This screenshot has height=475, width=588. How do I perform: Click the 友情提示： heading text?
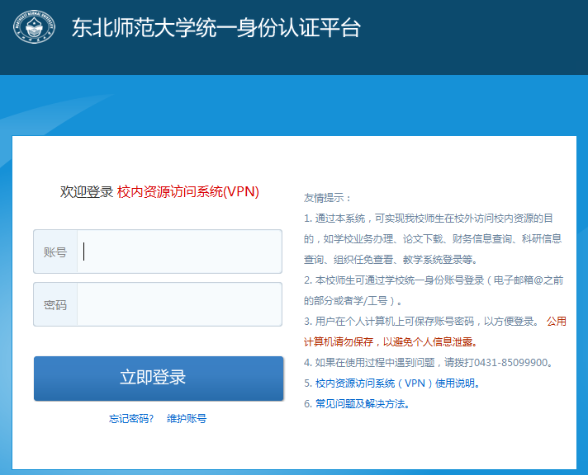(x=327, y=198)
